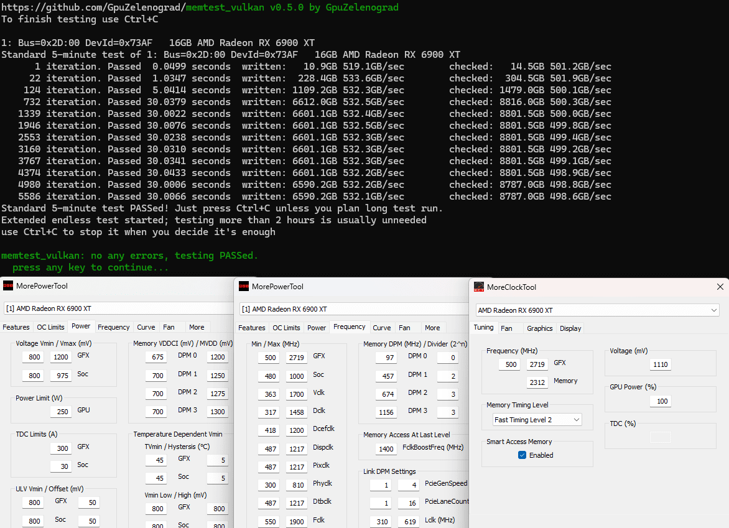
Task: Open Display tab in MoreClockTool
Action: (570, 328)
